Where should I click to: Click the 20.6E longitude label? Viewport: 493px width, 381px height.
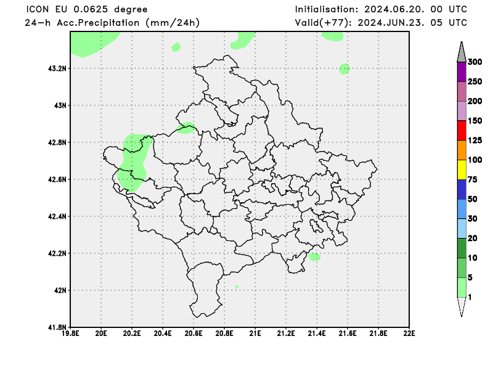click(194, 333)
